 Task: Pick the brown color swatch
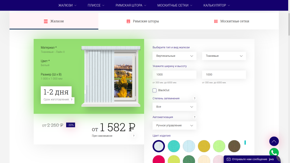234,146
